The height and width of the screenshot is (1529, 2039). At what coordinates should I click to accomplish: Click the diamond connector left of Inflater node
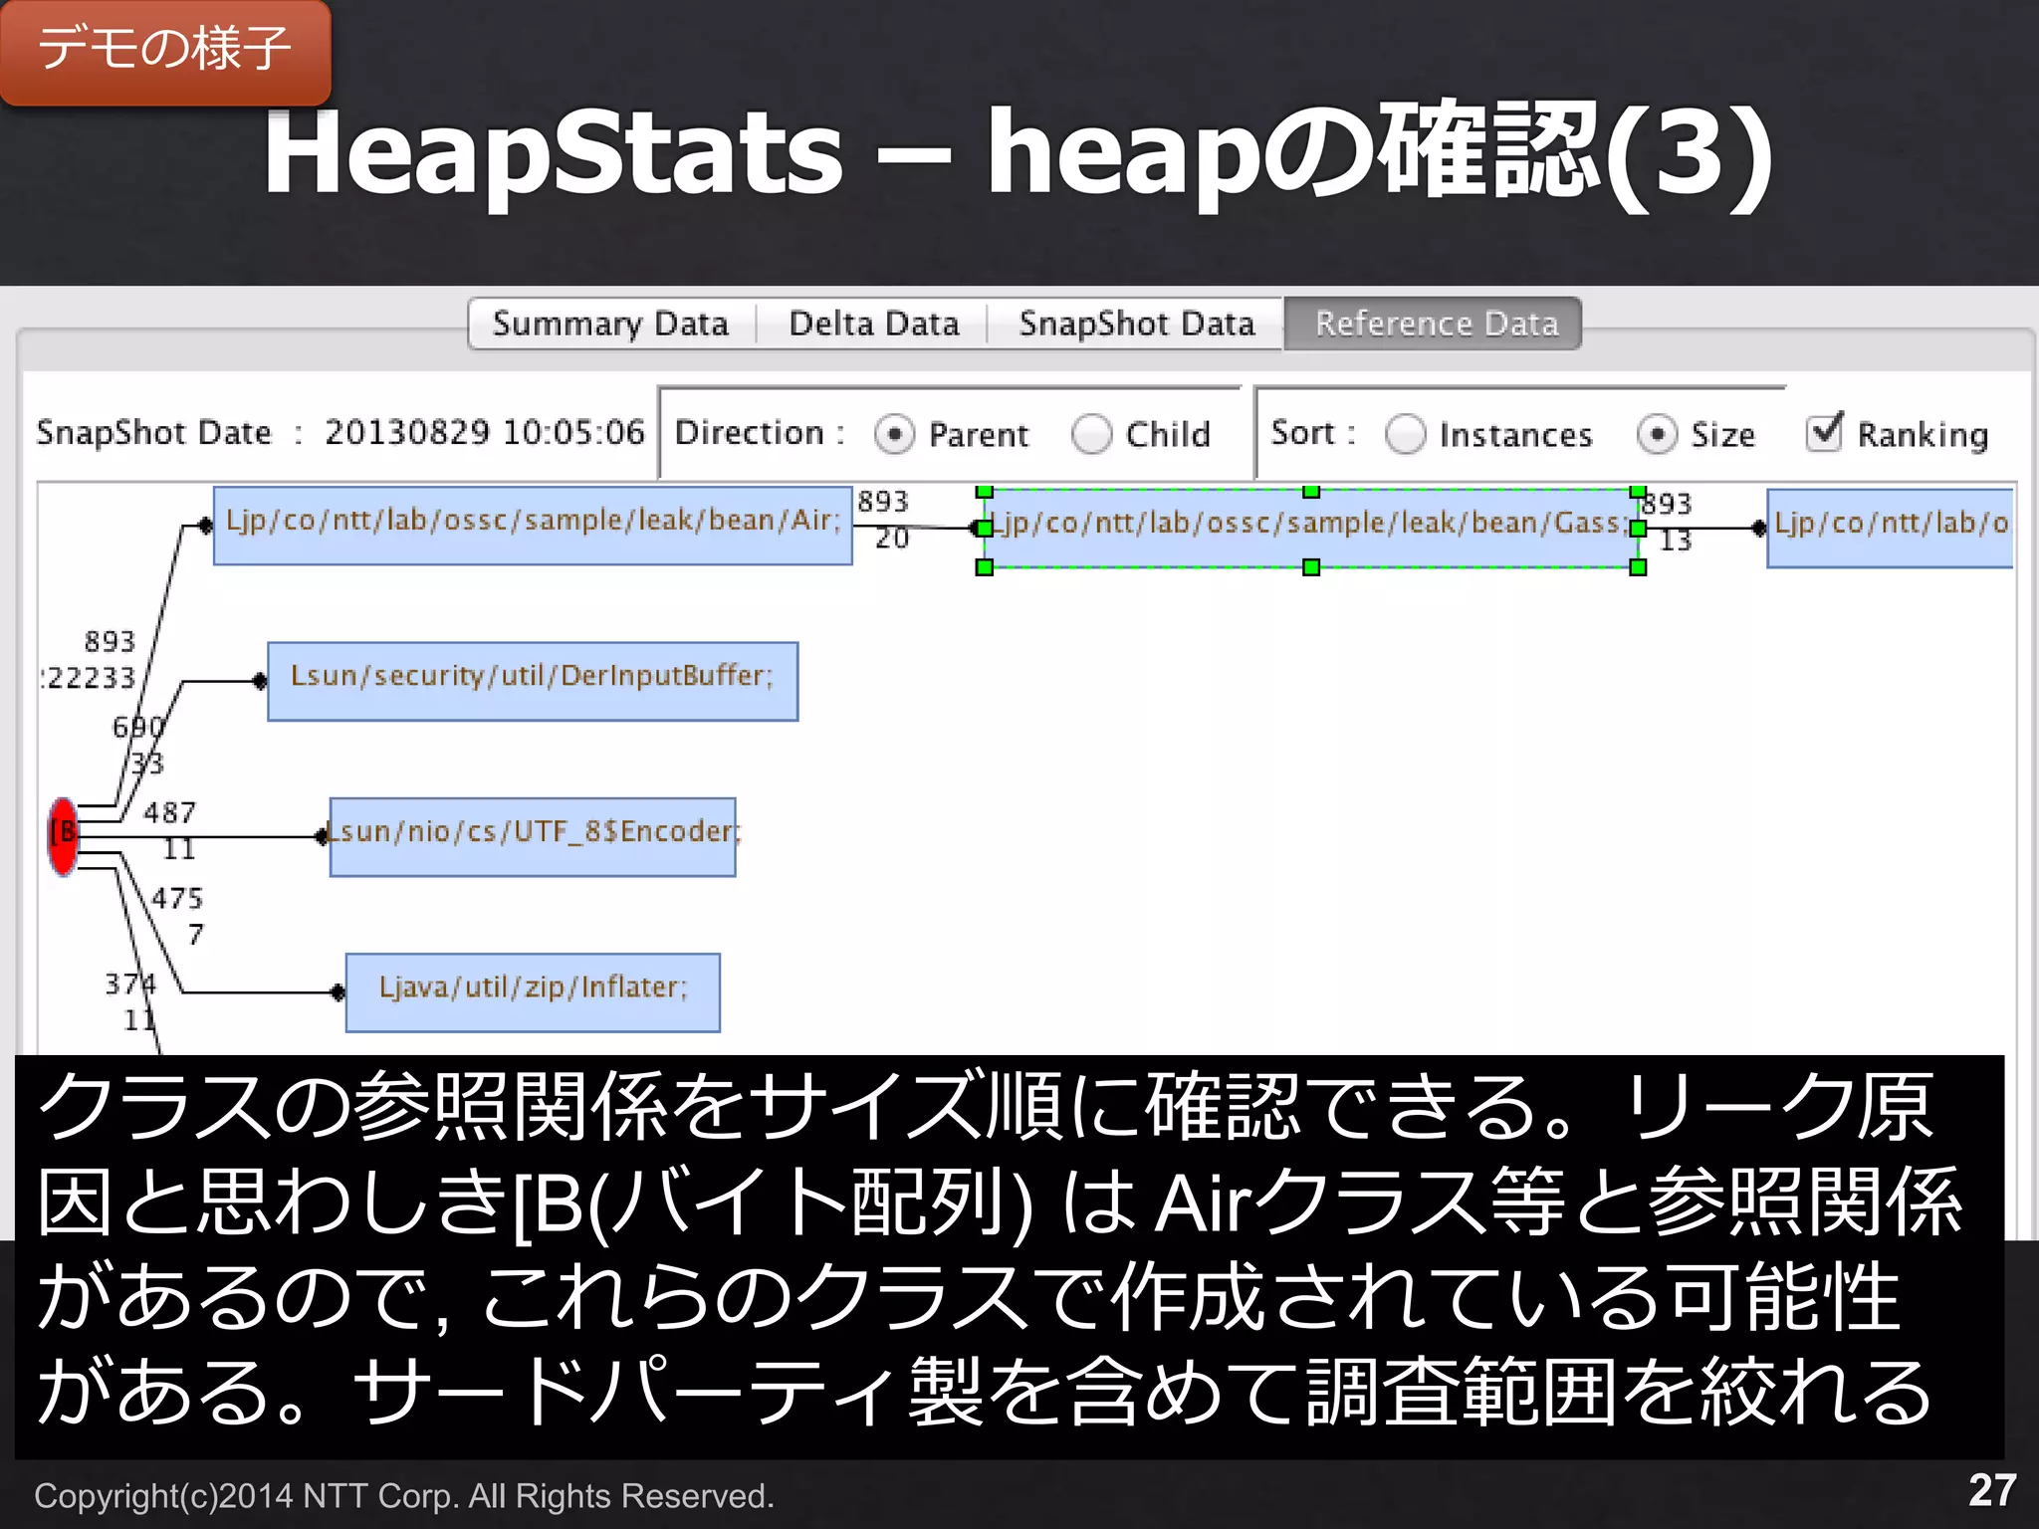click(x=338, y=992)
